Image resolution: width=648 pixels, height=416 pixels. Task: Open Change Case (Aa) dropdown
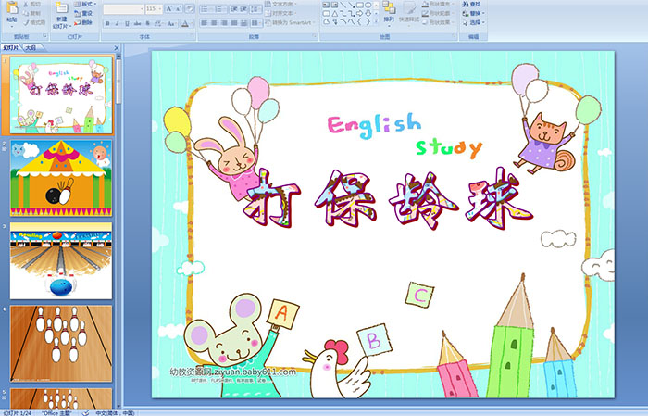pyautogui.click(x=171, y=23)
